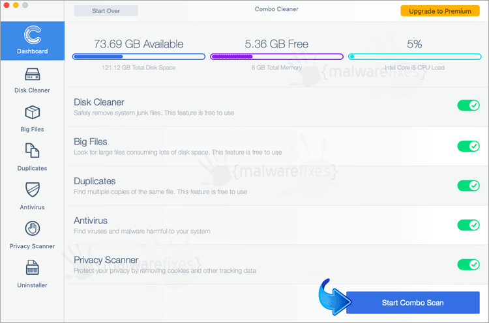Click the Upgrade to Premium button
Image resolution: width=489 pixels, height=323 pixels.
tap(440, 11)
